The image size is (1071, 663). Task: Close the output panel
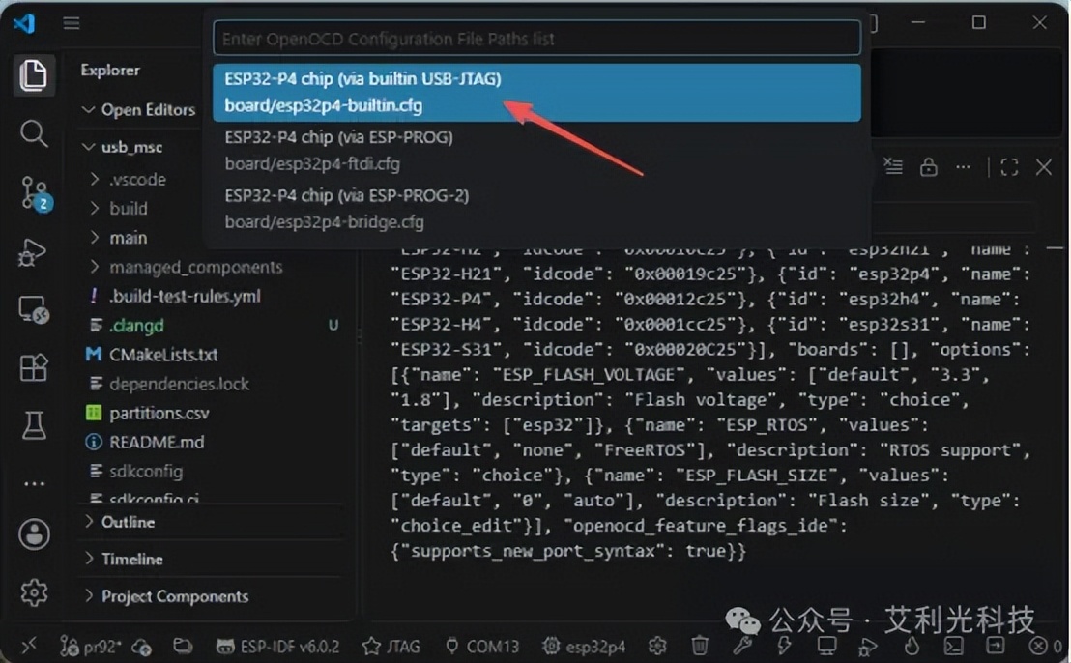point(1043,166)
